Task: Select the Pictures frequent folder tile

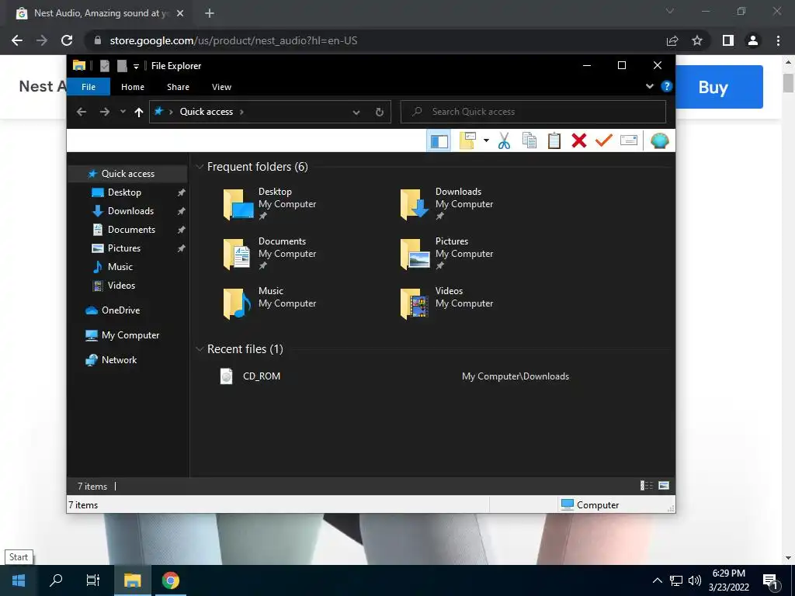Action: (447, 254)
